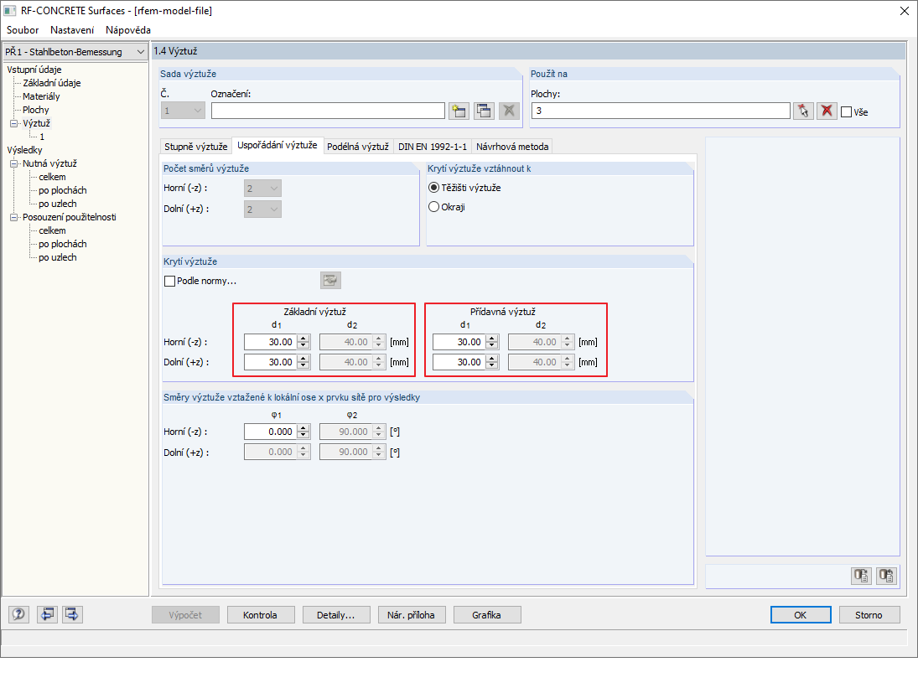Click the copy reinforcement set icon
The width and height of the screenshot is (918, 688).
point(485,111)
